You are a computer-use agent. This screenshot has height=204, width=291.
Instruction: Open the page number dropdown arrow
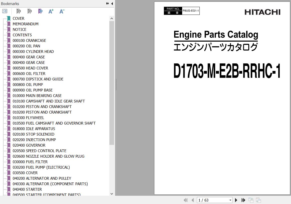(230, 200)
